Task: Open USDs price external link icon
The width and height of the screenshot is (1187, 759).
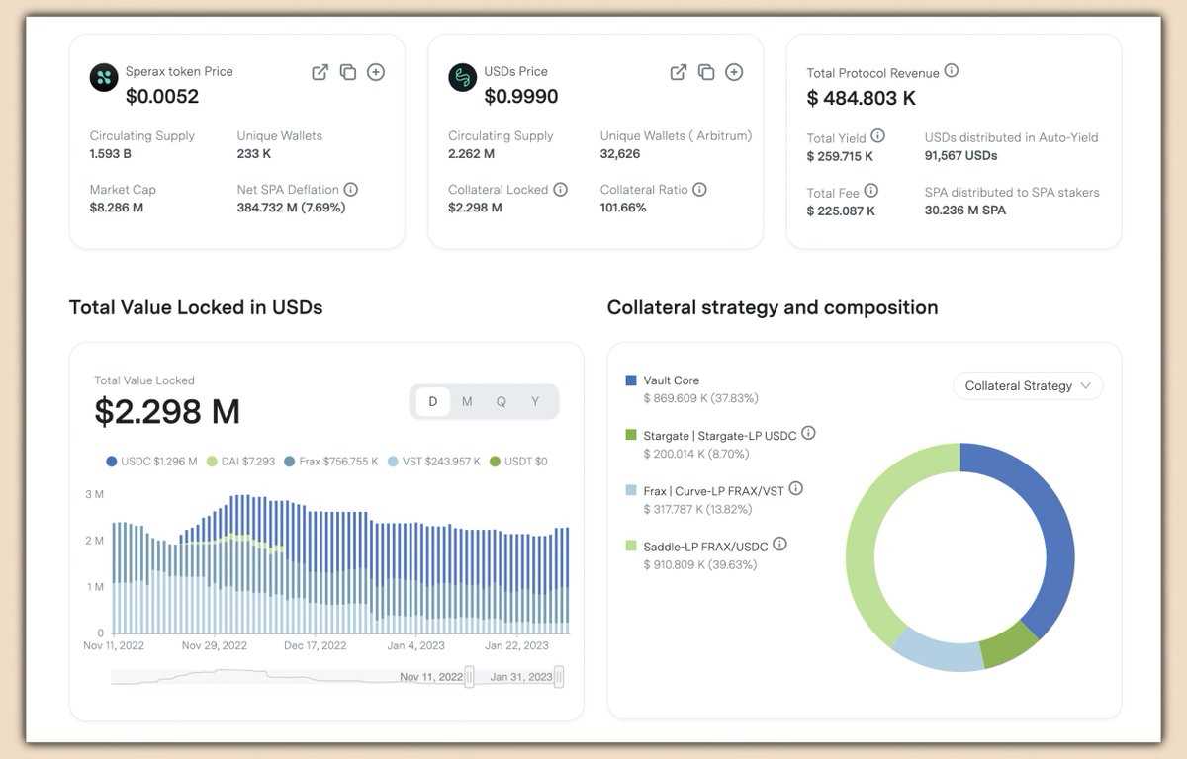Action: click(679, 72)
